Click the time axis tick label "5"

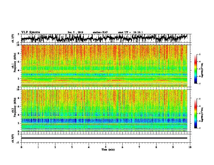click(106, 147)
